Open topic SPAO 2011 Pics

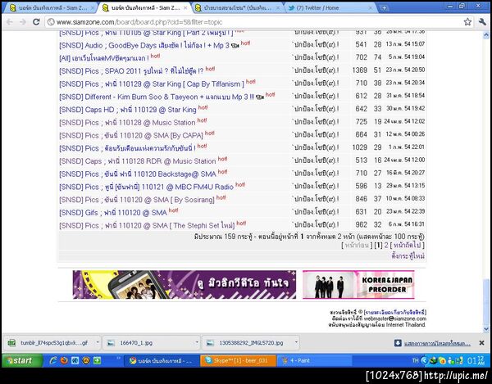pos(131,71)
